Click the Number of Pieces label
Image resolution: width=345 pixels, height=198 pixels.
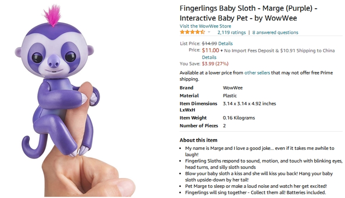[198, 126]
